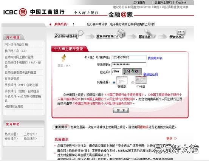Viewport: 209px width, 161px height.
Task: Click the 风险提示 heading
Action: click(62, 139)
